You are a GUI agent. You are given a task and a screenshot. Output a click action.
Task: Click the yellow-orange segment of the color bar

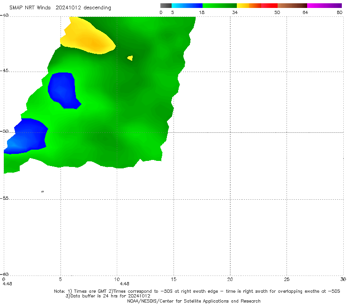249,6
